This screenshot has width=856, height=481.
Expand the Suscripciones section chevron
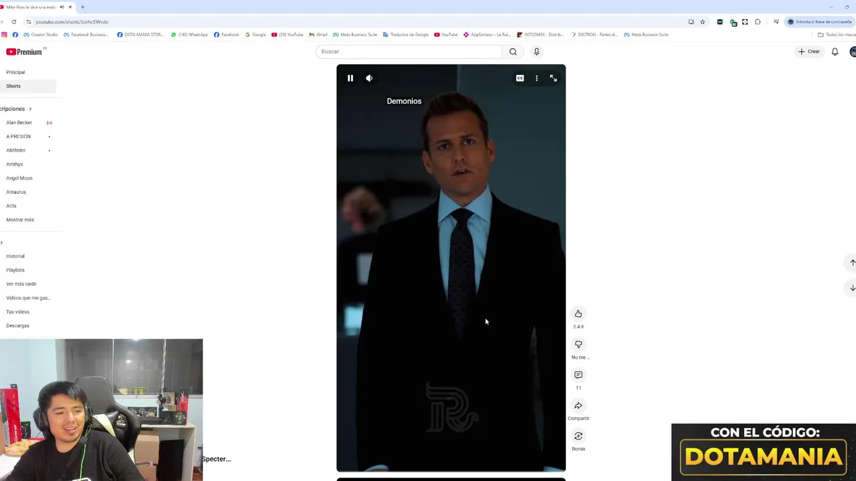click(x=29, y=109)
